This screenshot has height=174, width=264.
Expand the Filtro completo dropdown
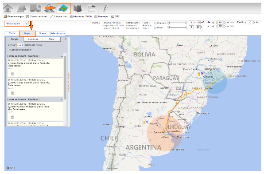point(17,24)
